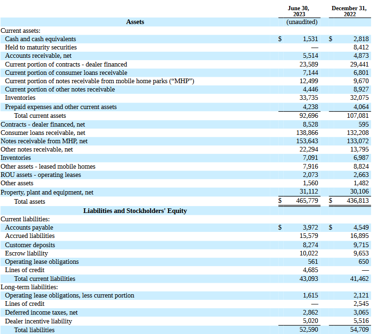Select the "Total current assets" label
Screen dimensions: 372x334
click(x=40, y=115)
